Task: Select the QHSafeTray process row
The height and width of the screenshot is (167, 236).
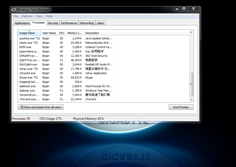Action: 66,56
